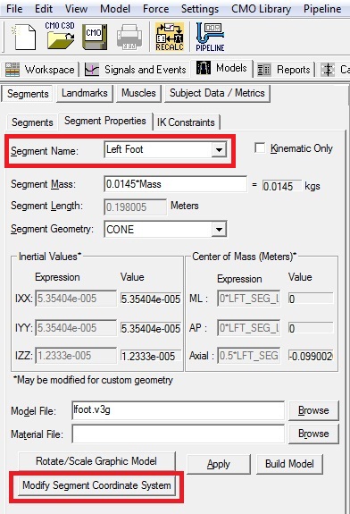350x514 pixels.
Task: Click the printer icon in toolbar
Action: tap(129, 37)
